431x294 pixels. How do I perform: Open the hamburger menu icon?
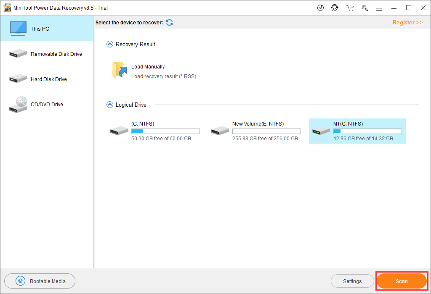[379, 8]
